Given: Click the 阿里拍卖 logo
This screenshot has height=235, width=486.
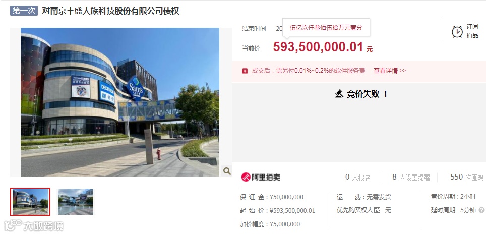Looking at the screenshot, I should click(x=261, y=177).
